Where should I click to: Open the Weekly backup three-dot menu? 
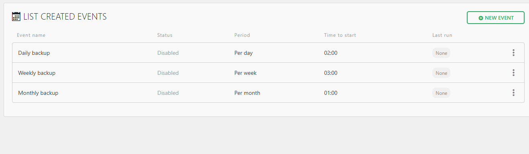coord(513,73)
